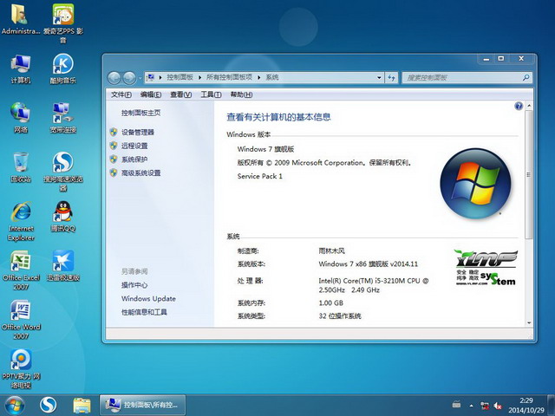Click the vertical scrollbar thumb
555x416 pixels.
tap(528, 175)
